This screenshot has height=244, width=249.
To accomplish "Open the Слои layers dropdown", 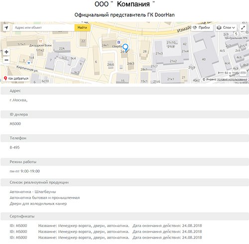I will [226, 28].
